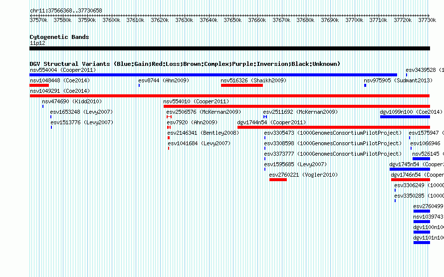Open variant esv1653248 (Levy2007) label
This screenshot has width=444, height=277.
pos(81,112)
